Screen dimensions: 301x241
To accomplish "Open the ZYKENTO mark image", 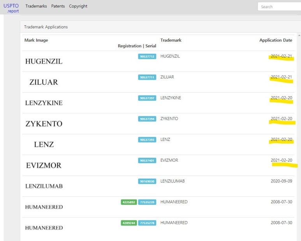I will [44, 124].
